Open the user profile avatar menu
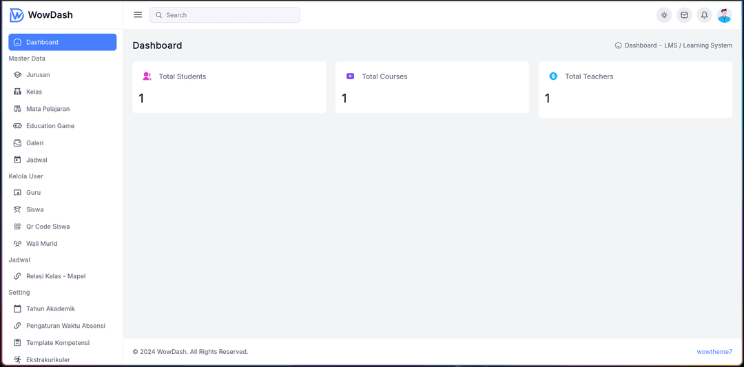The height and width of the screenshot is (367, 744). pyautogui.click(x=725, y=15)
